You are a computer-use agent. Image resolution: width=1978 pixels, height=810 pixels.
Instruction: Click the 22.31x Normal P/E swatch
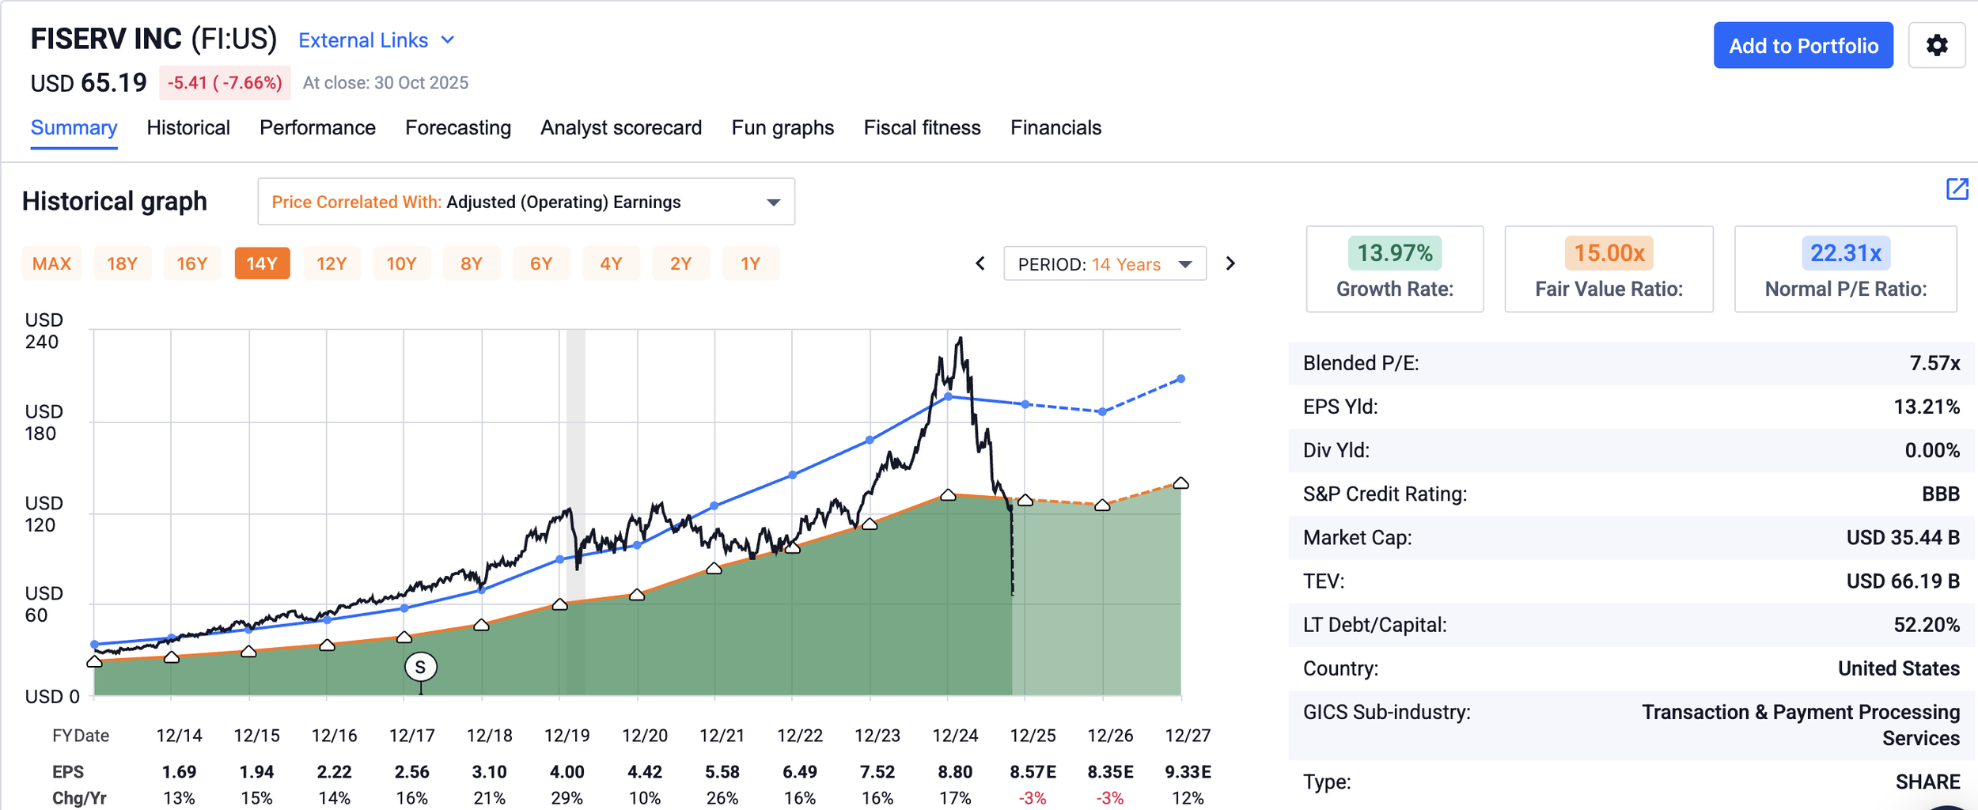point(1845,253)
